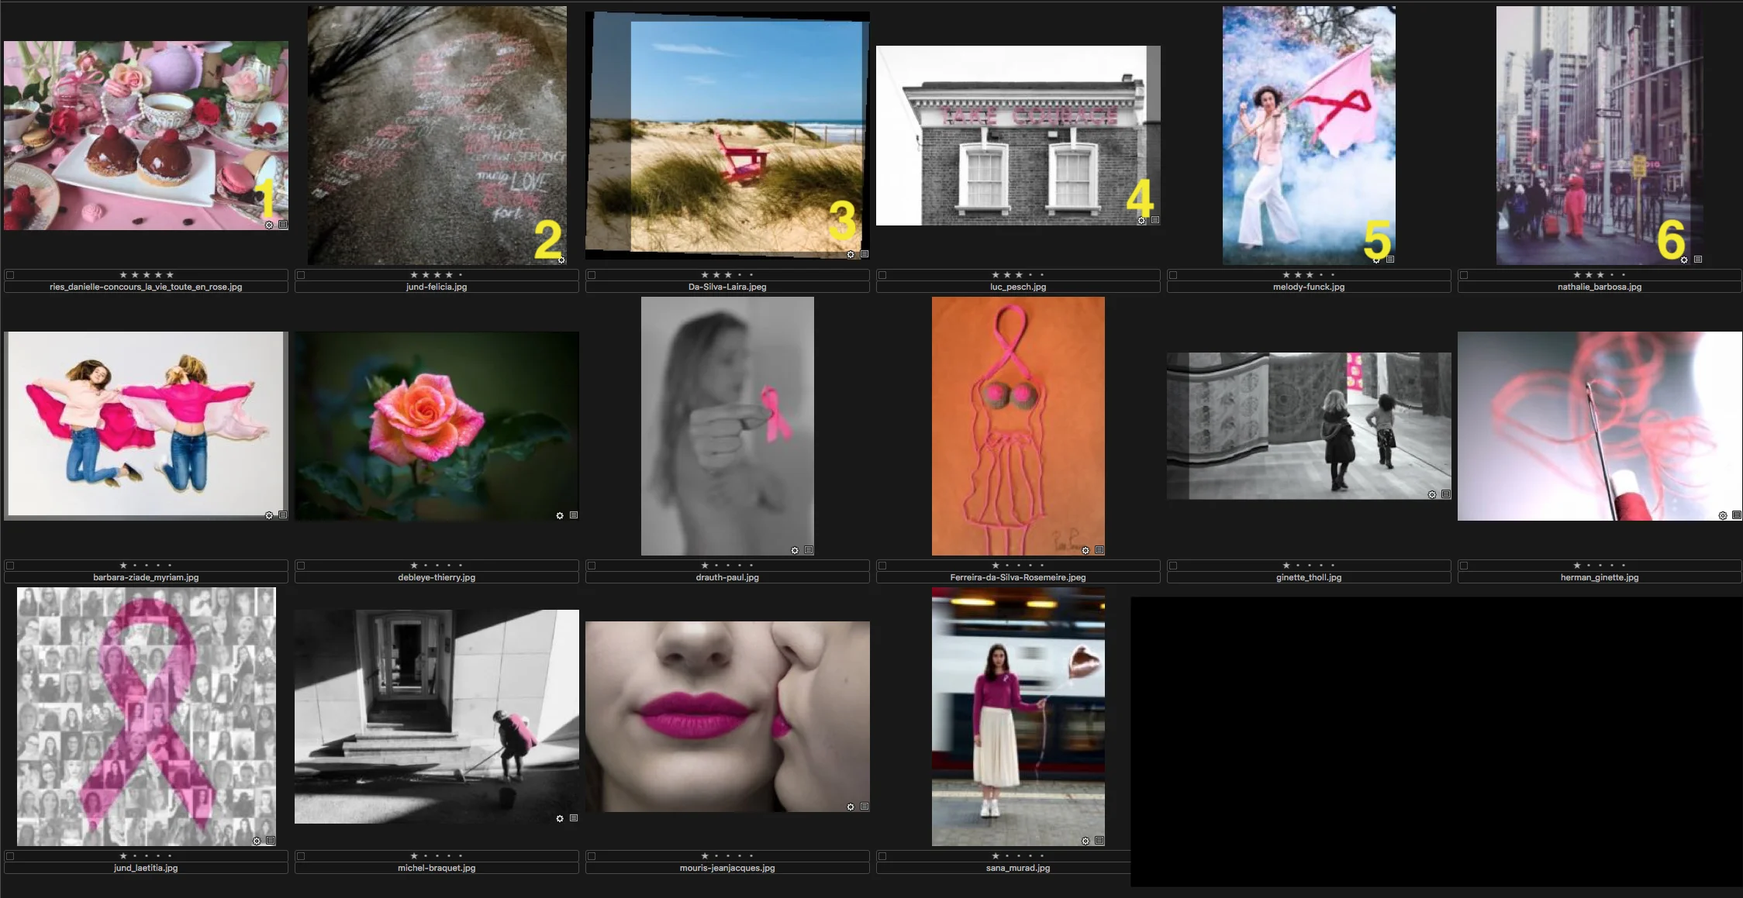Set third star rating on ginette_tholl.jpg
This screenshot has width=1743, height=898.
pos(1310,566)
